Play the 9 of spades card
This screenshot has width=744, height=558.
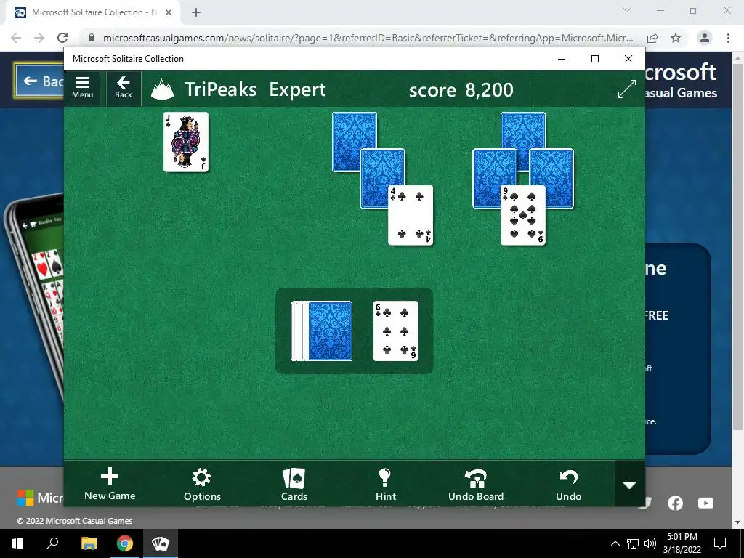coord(523,215)
